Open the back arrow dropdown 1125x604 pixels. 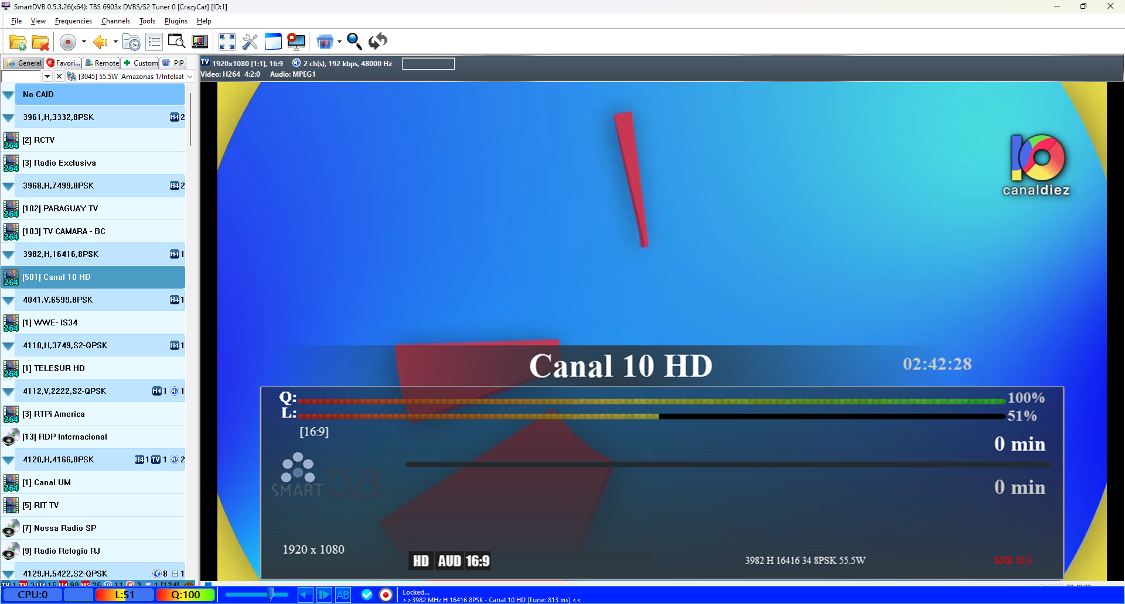tap(115, 42)
